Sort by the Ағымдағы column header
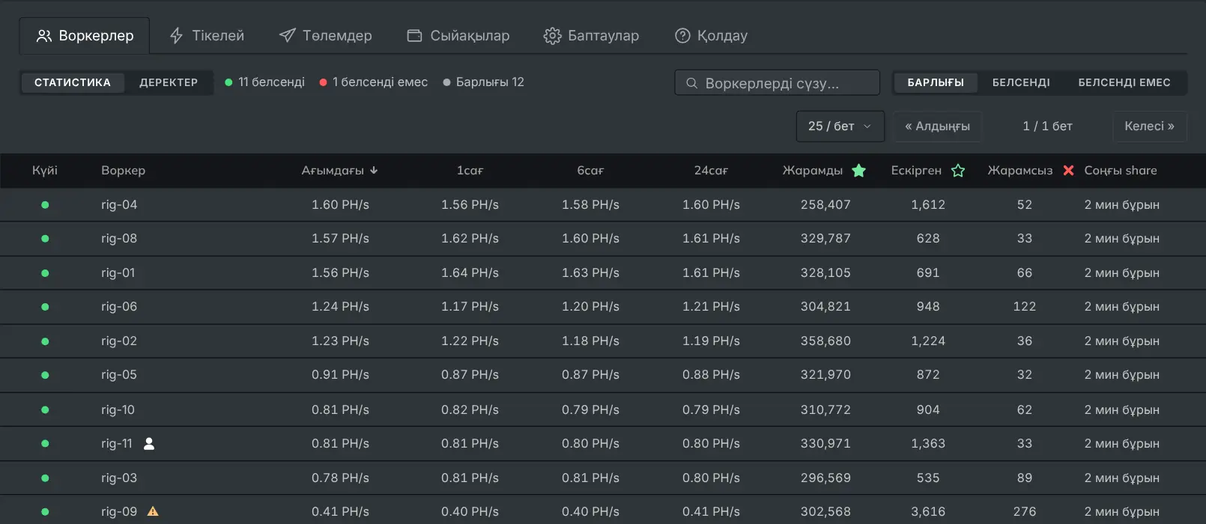1206x524 pixels. [x=339, y=171]
